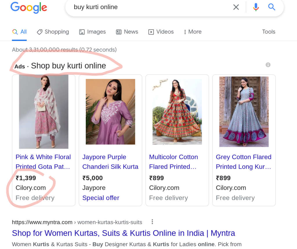297x249 pixels.
Task: Submit search with the magnifier icon
Action: [271, 7]
